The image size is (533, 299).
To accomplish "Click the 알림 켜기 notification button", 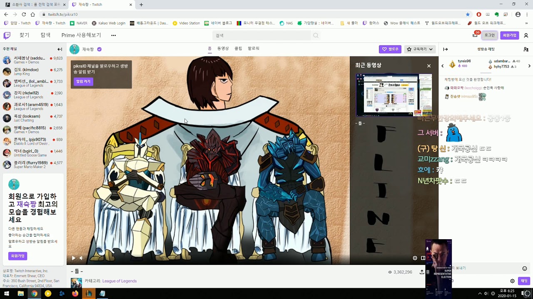I will [83, 81].
